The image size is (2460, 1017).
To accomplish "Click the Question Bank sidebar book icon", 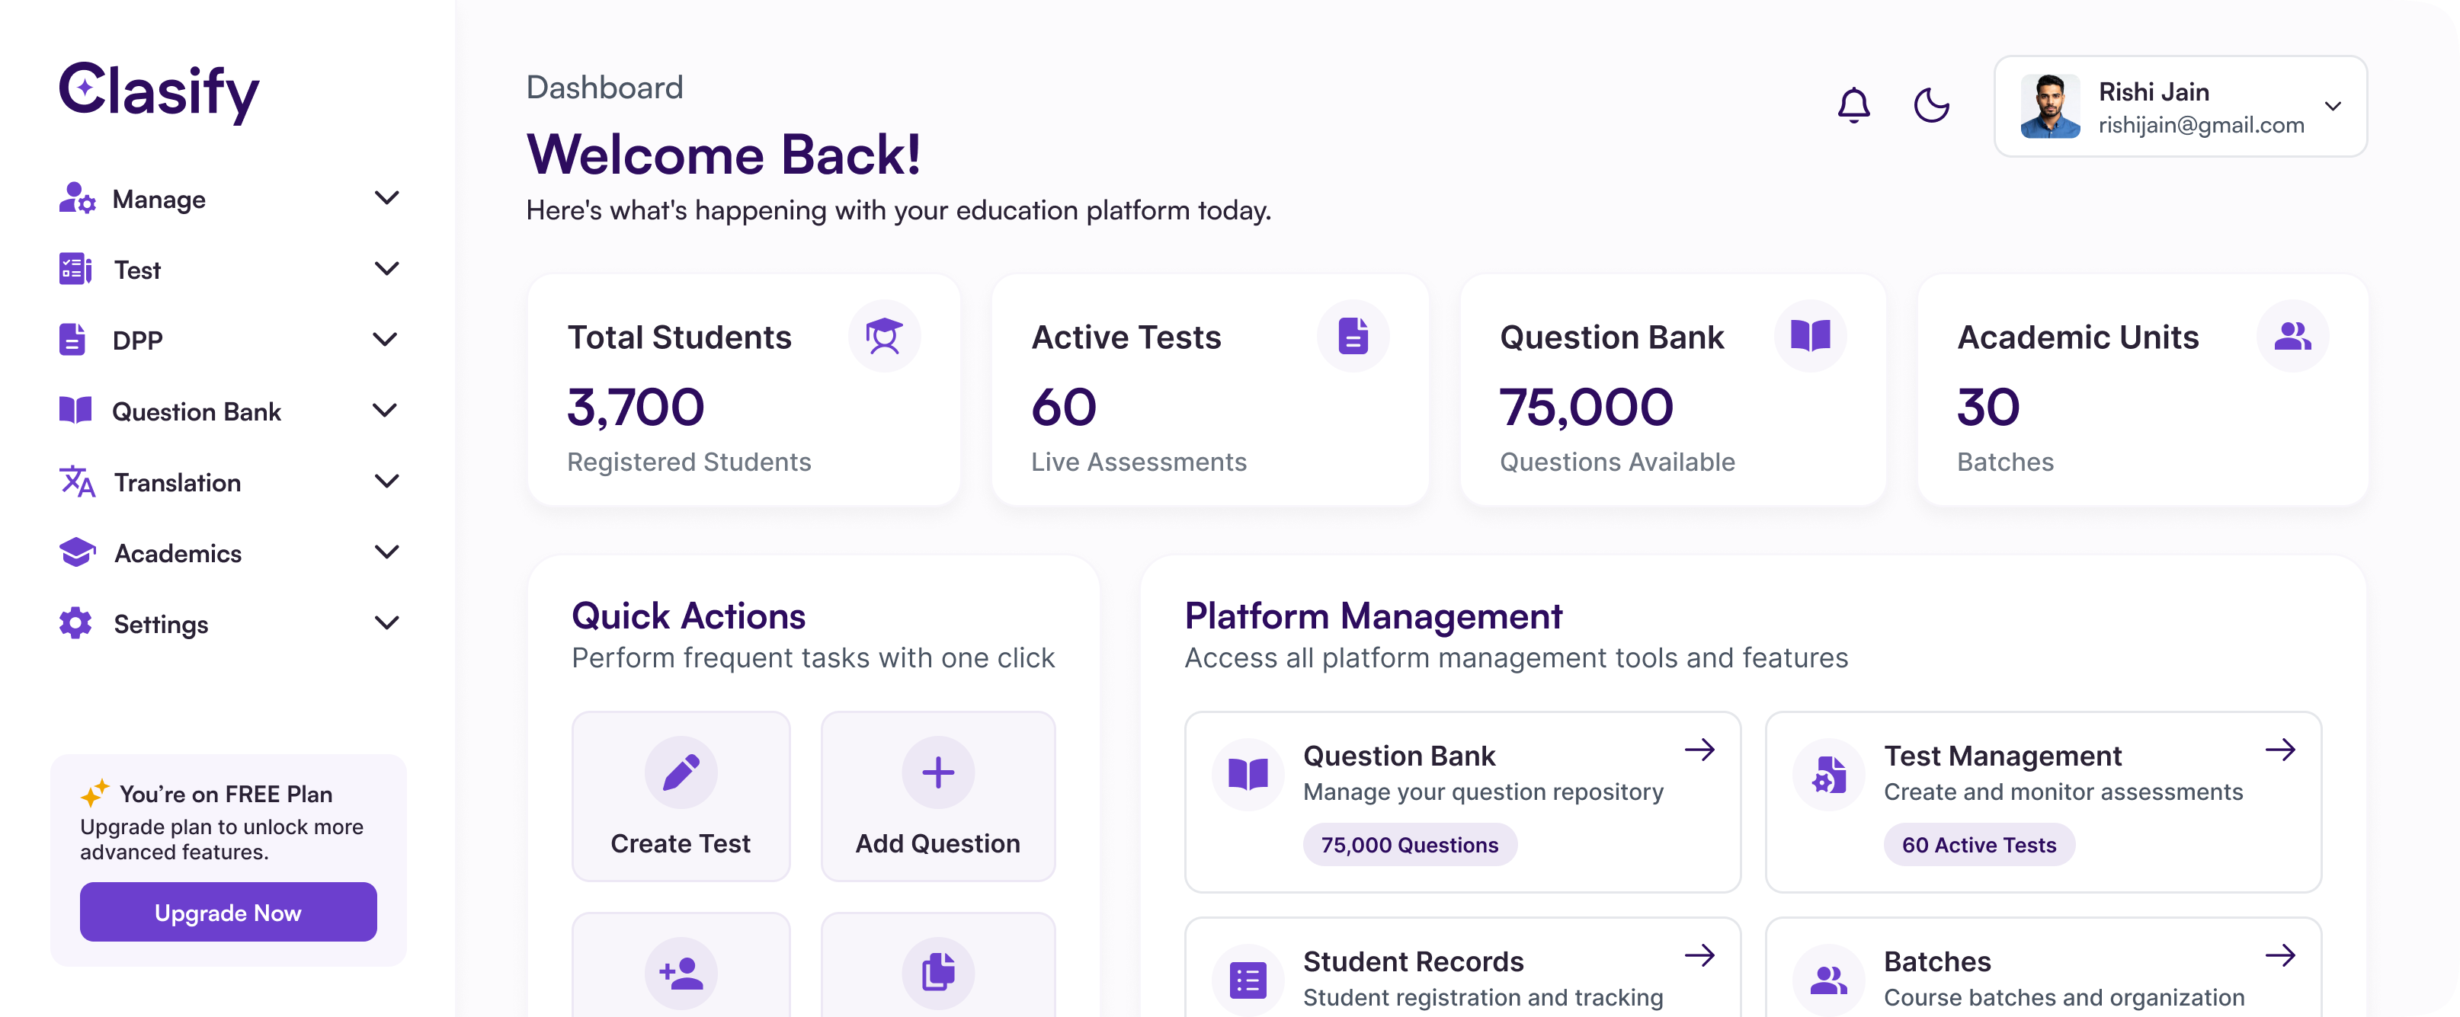I will [75, 411].
